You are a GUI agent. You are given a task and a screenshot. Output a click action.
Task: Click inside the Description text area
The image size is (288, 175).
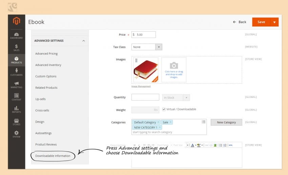point(187,158)
